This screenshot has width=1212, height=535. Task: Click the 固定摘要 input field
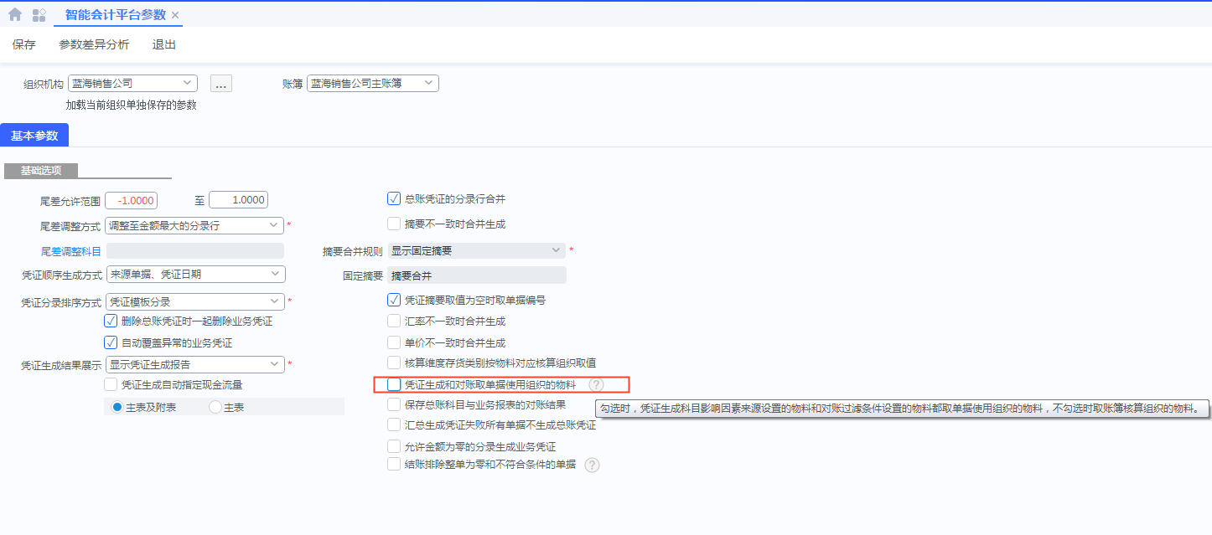(x=477, y=275)
